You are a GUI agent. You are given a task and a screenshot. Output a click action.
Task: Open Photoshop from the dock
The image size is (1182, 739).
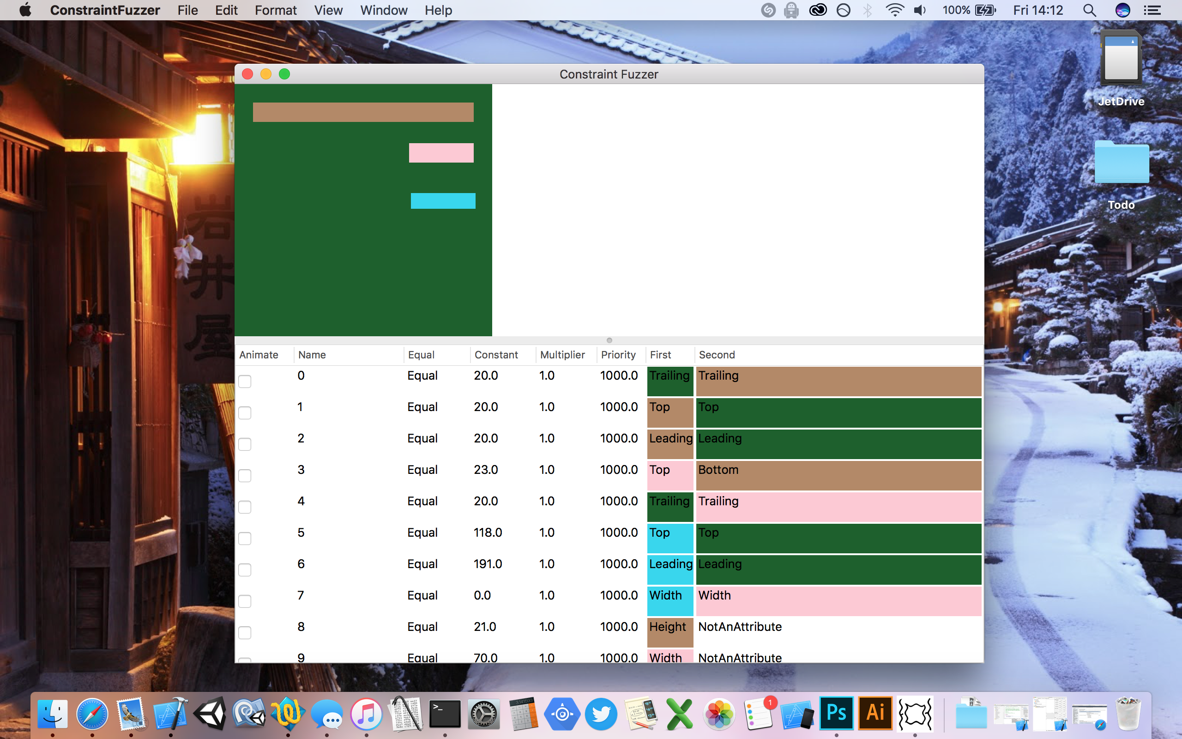pos(836,713)
